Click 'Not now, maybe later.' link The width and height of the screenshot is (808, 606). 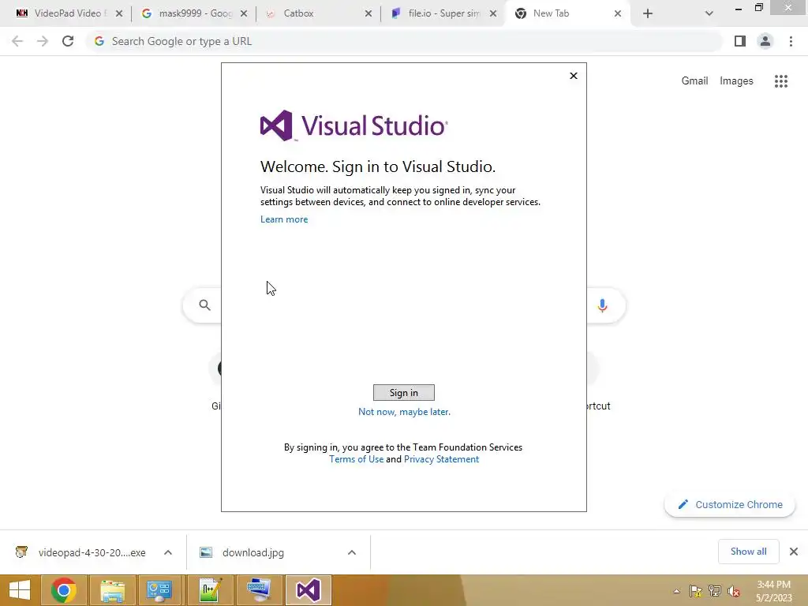[x=404, y=412]
